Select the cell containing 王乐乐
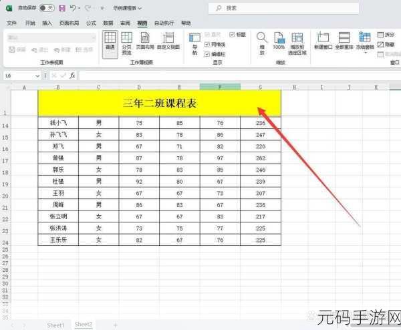Image resolution: width=401 pixels, height=330 pixels. pos(58,240)
